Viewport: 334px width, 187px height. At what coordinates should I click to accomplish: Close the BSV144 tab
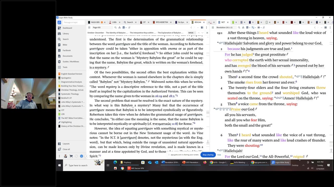point(203,22)
